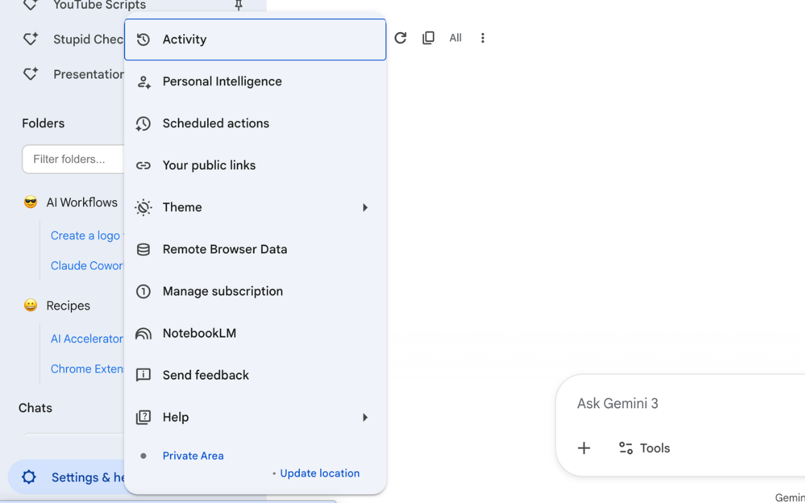Viewport: 805px width, 503px height.
Task: Click the pin icon next to YouTube Scripts
Action: [x=238, y=6]
